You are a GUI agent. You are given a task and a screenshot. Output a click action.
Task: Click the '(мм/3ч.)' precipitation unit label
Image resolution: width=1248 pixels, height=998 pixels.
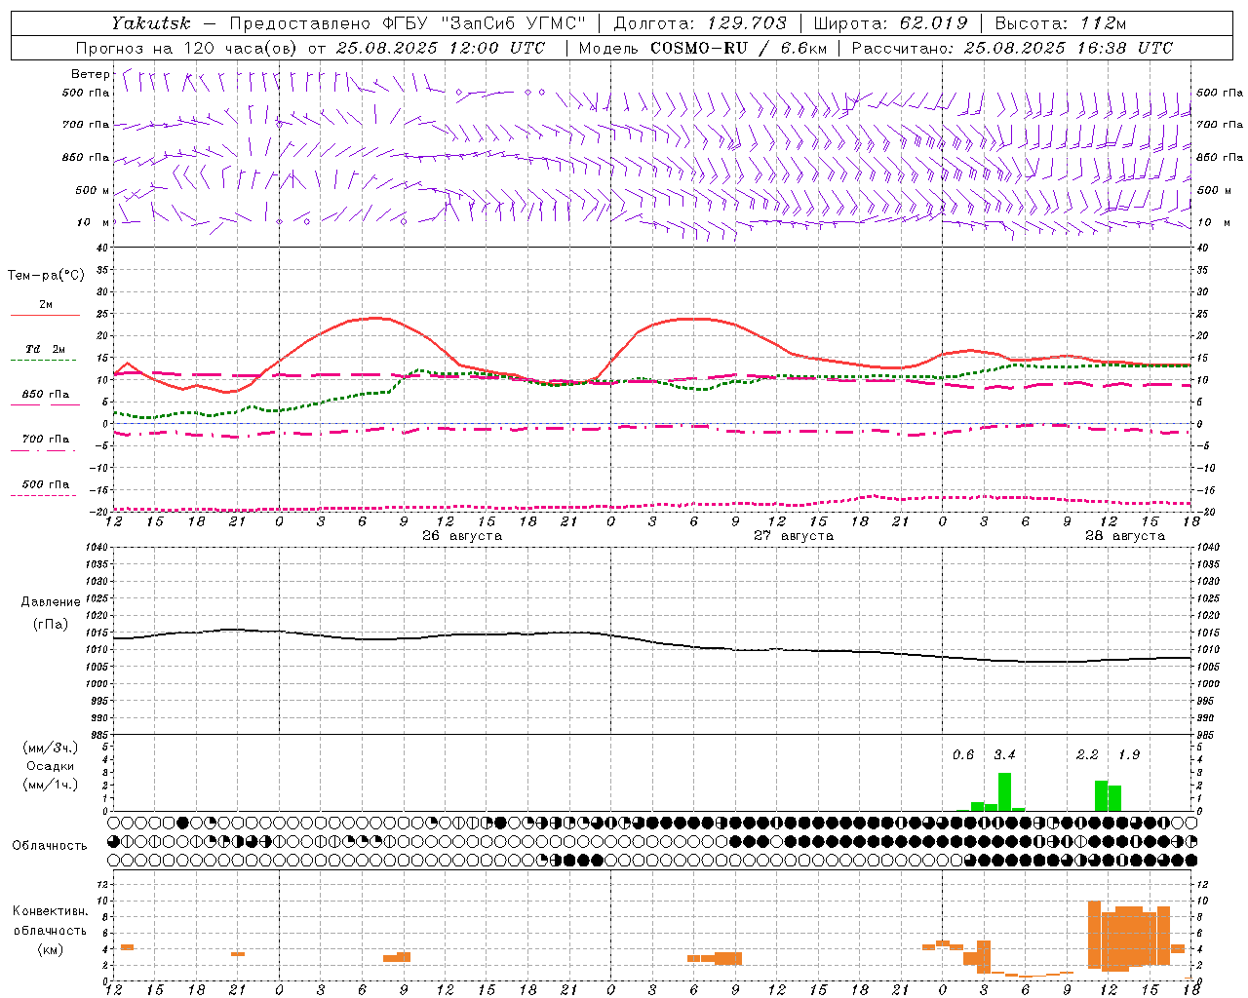51,748
